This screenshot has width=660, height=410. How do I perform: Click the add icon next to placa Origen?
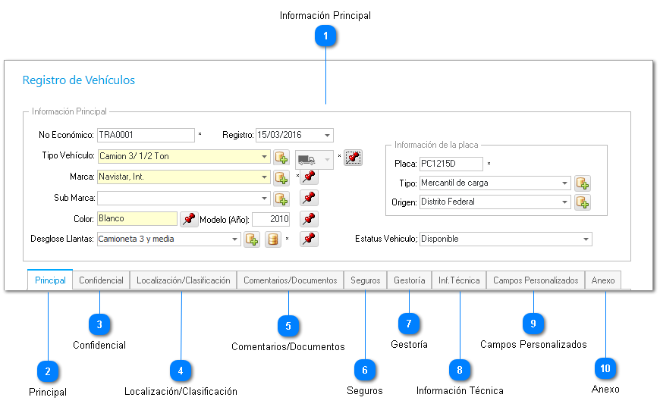tap(582, 202)
